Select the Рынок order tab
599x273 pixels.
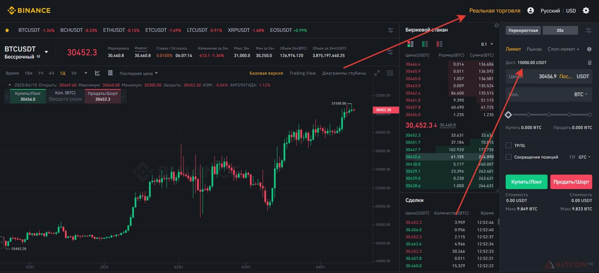[534, 49]
